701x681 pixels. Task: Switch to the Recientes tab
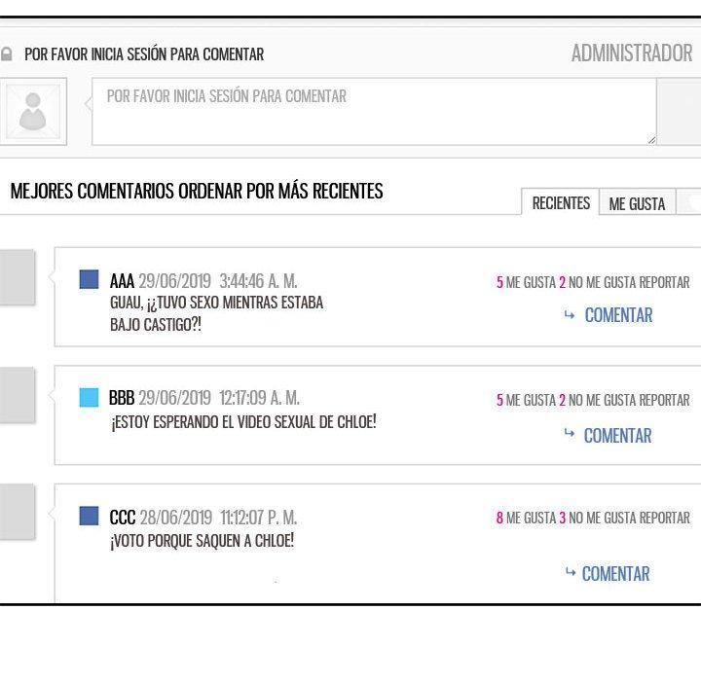561,203
